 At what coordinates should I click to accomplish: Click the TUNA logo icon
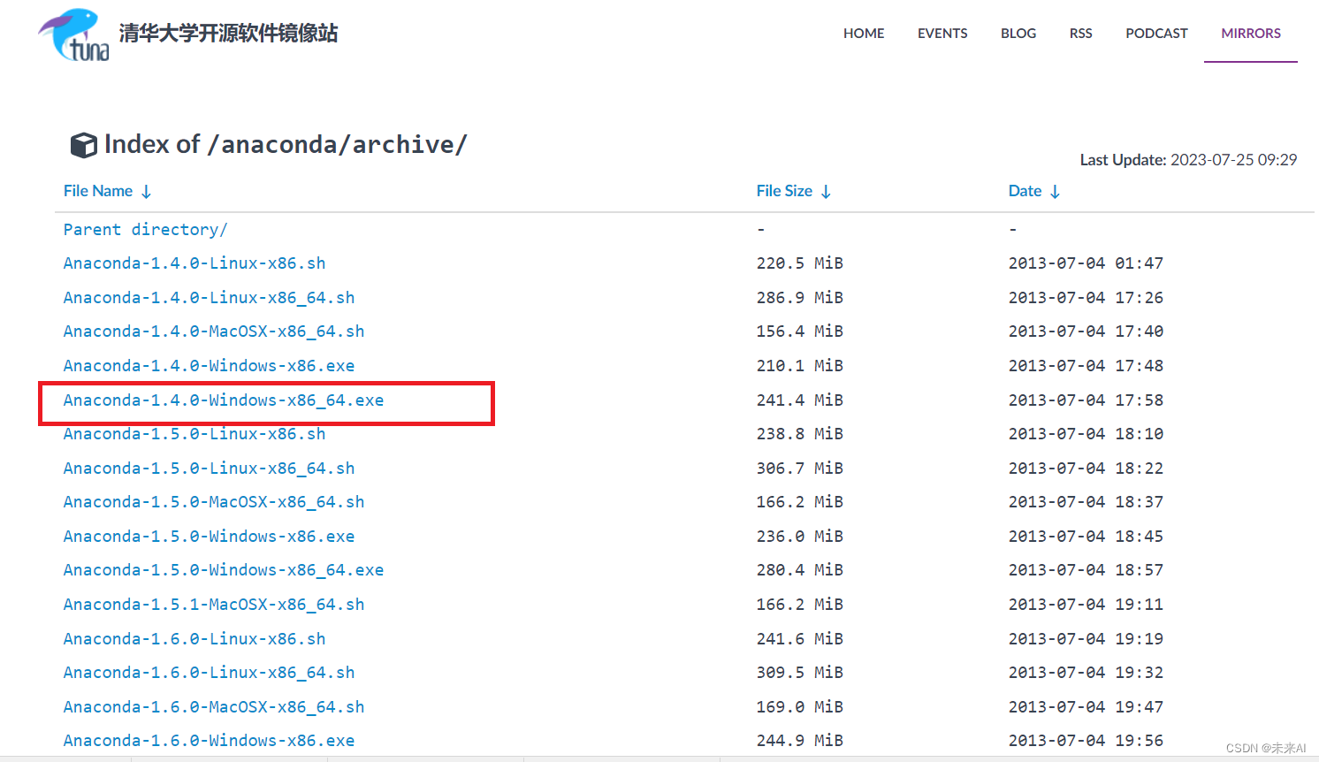click(74, 35)
